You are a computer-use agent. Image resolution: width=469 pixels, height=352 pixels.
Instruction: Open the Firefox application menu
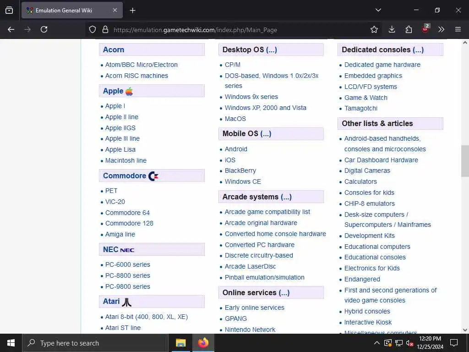coord(458,29)
